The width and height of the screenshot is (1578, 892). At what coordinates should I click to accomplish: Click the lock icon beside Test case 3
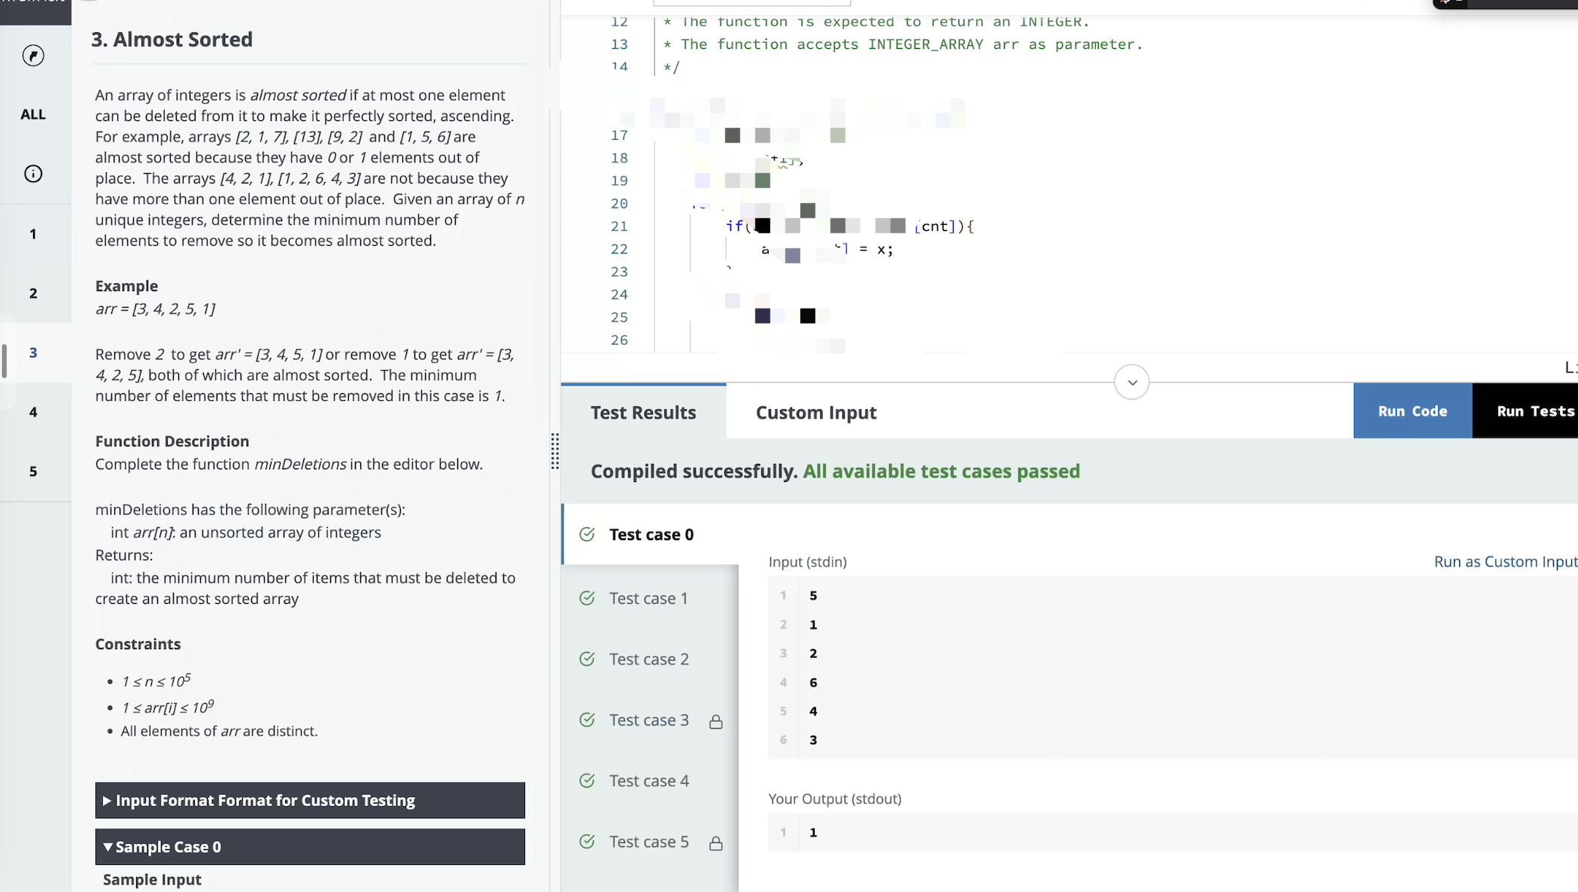[x=716, y=722]
